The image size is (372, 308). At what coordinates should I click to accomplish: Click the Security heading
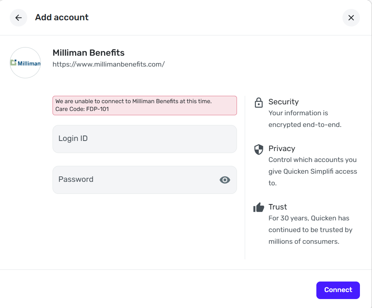coord(283,102)
